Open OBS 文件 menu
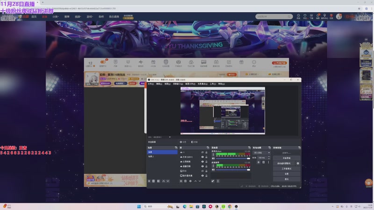The height and width of the screenshot is (210, 374). (x=151, y=84)
